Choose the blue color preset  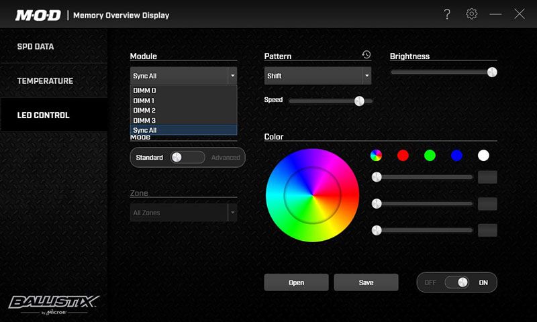(x=456, y=156)
